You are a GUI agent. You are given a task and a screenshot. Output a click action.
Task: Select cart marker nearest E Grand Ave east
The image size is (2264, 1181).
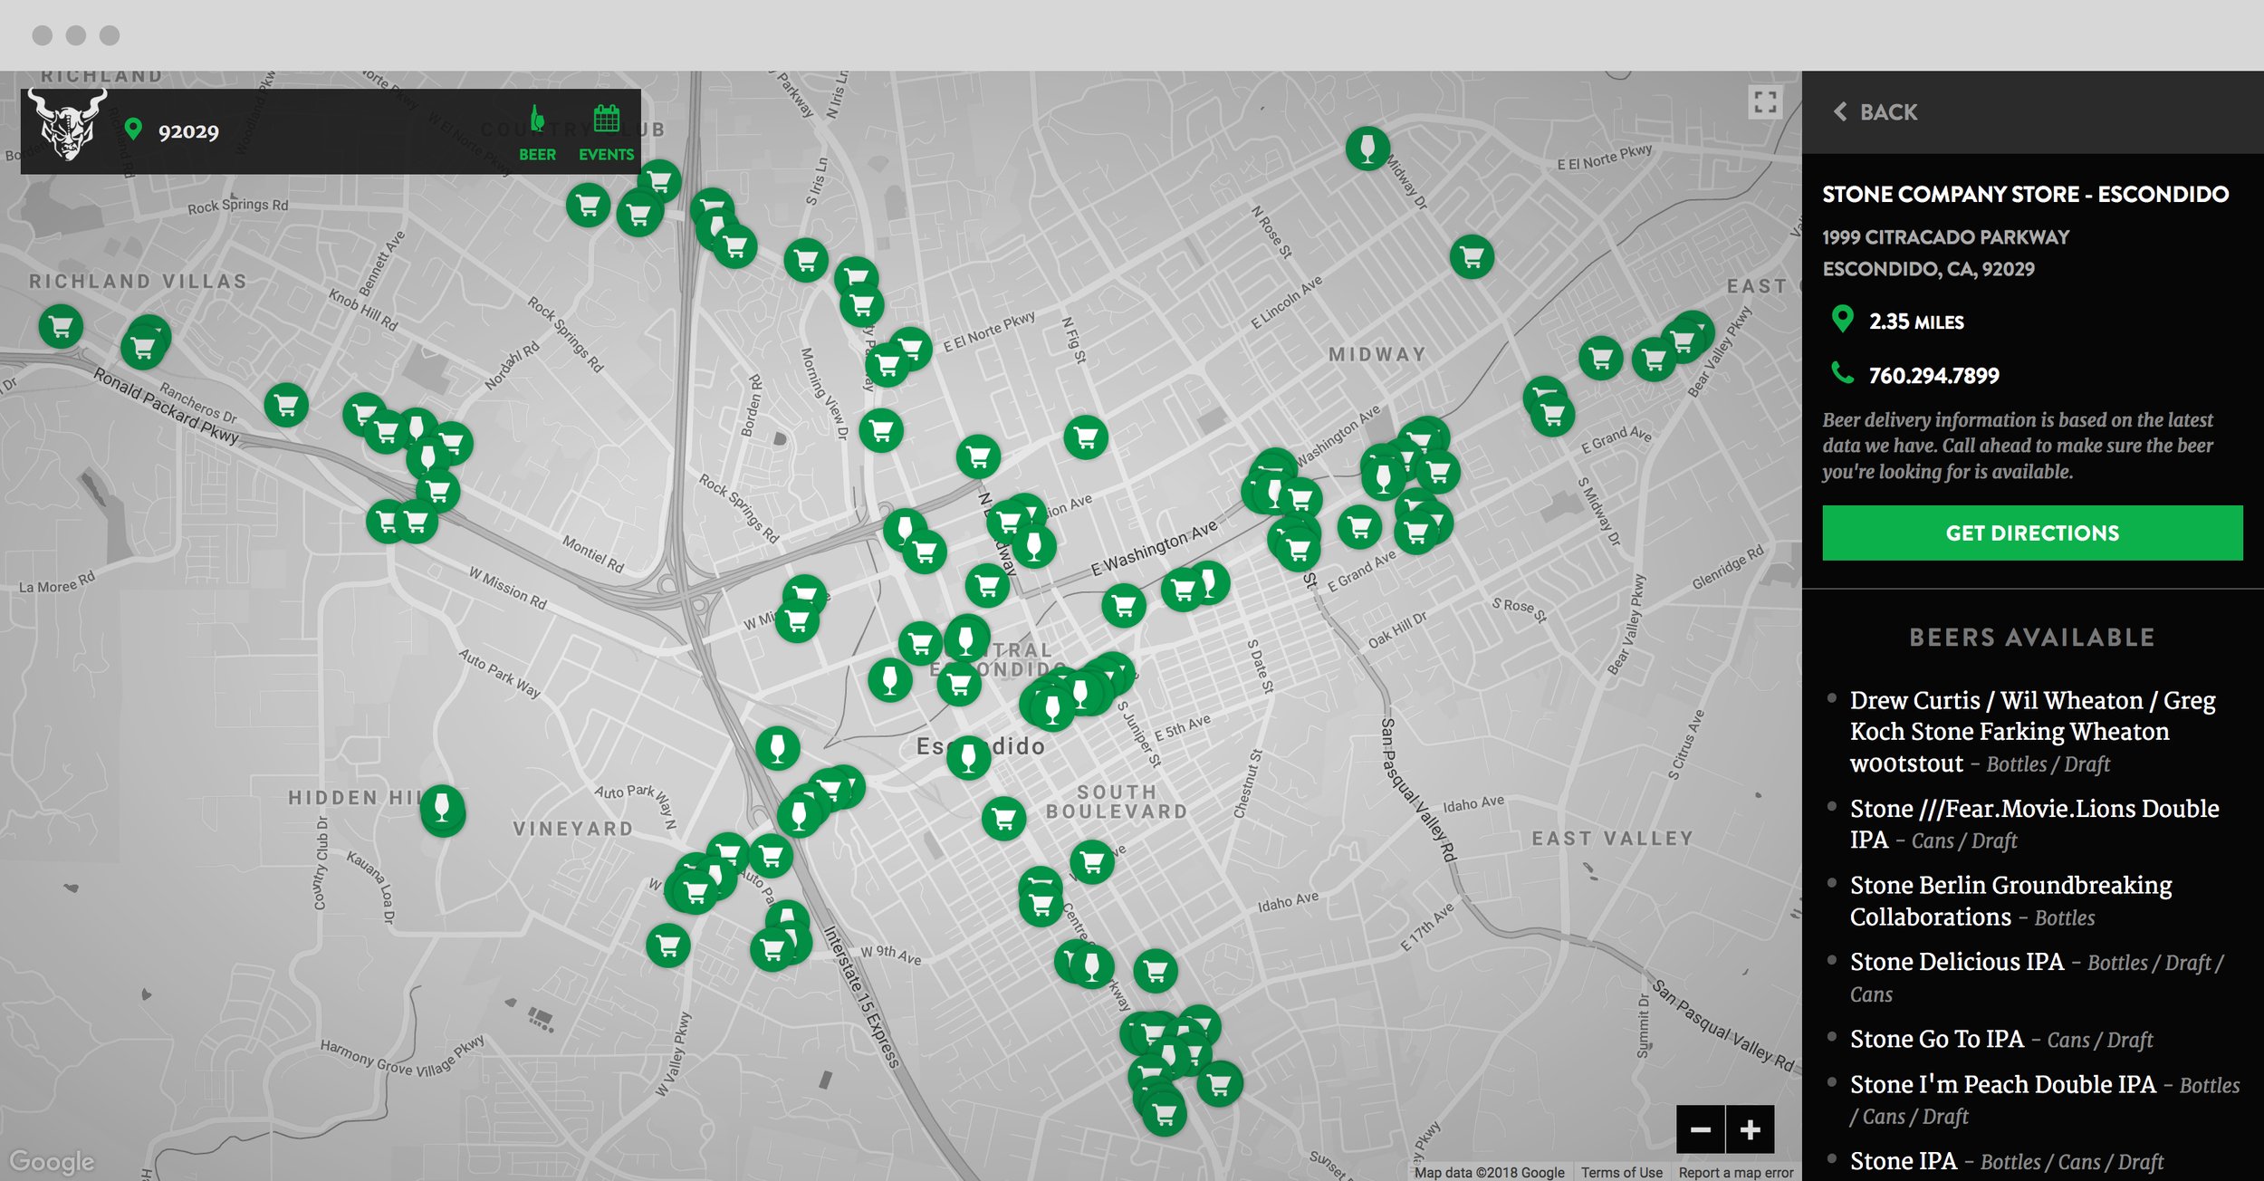tap(1552, 415)
